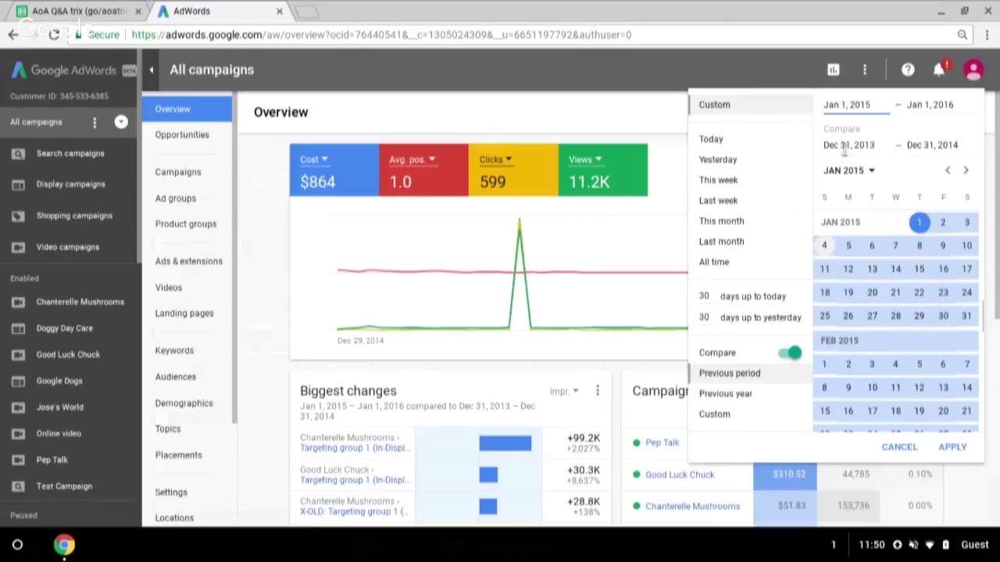1000x562 pixels.
Task: Collapse navigation with the header arrow
Action: coord(152,70)
